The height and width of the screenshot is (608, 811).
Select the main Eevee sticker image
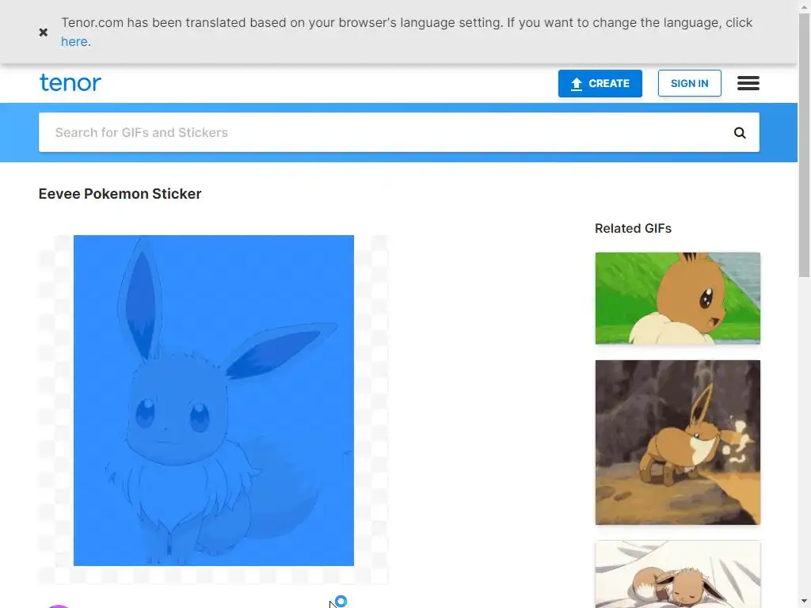point(214,400)
